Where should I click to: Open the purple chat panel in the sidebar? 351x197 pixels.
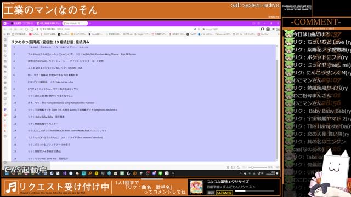5,109
